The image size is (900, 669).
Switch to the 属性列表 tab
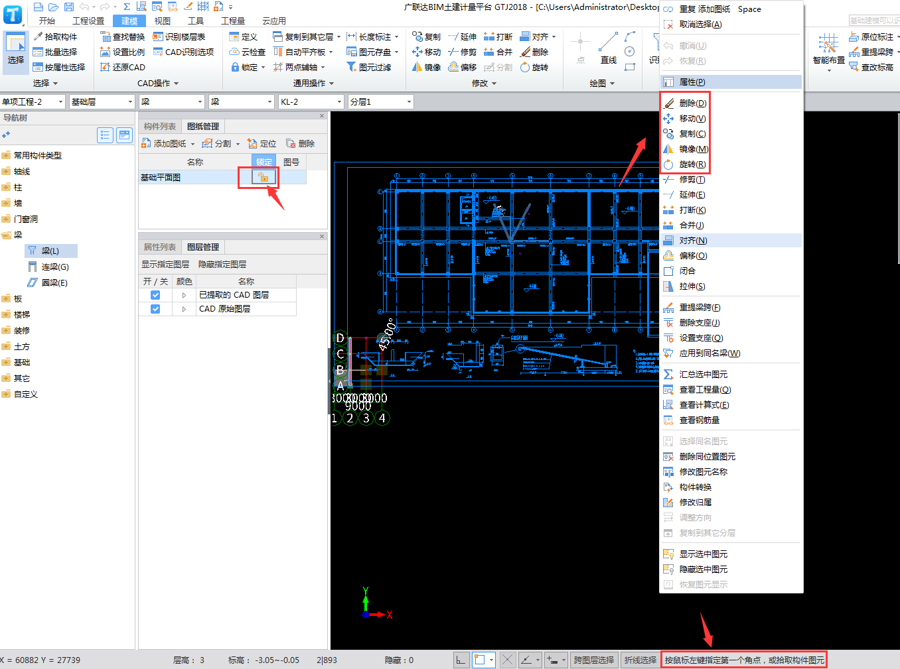[x=160, y=247]
